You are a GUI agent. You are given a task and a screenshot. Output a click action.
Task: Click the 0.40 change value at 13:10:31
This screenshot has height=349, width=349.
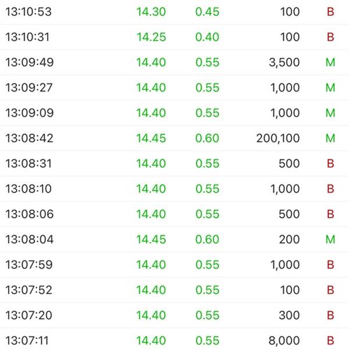pos(207,37)
